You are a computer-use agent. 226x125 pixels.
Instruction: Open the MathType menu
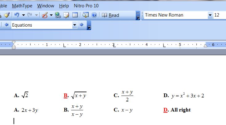(x=22, y=6)
